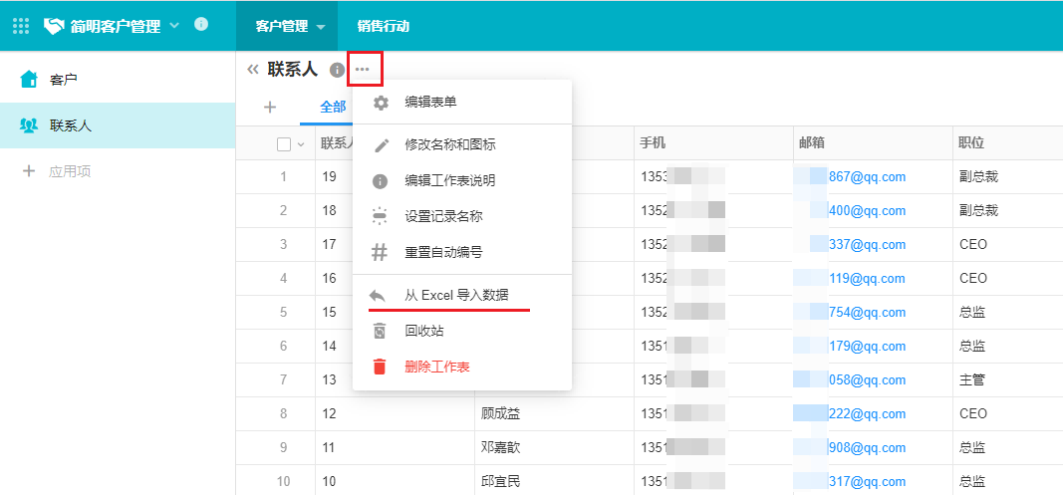This screenshot has width=1063, height=495.
Task: Switch to 销售行动 tab
Action: tap(384, 26)
